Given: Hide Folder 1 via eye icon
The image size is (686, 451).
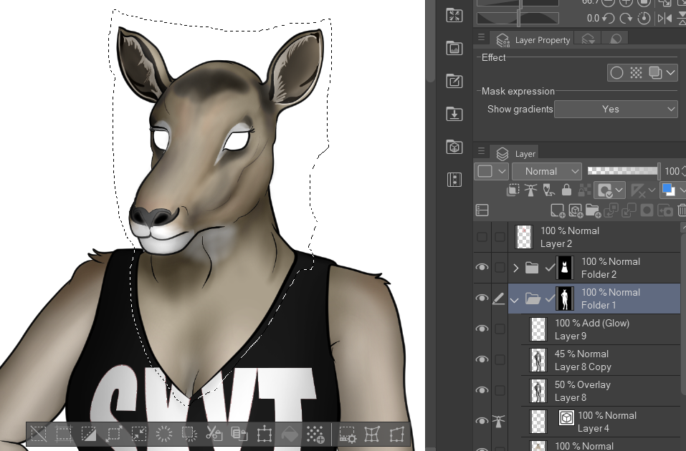Looking at the screenshot, I should pyautogui.click(x=482, y=298).
